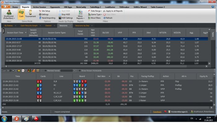217x127 pixels.
Task: Switch to the Home ribbon tab
Action: pyautogui.click(x=15, y=7)
